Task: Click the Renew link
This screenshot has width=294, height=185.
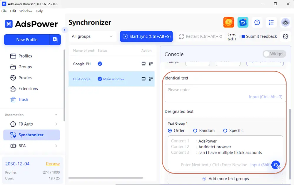Action: (53, 164)
